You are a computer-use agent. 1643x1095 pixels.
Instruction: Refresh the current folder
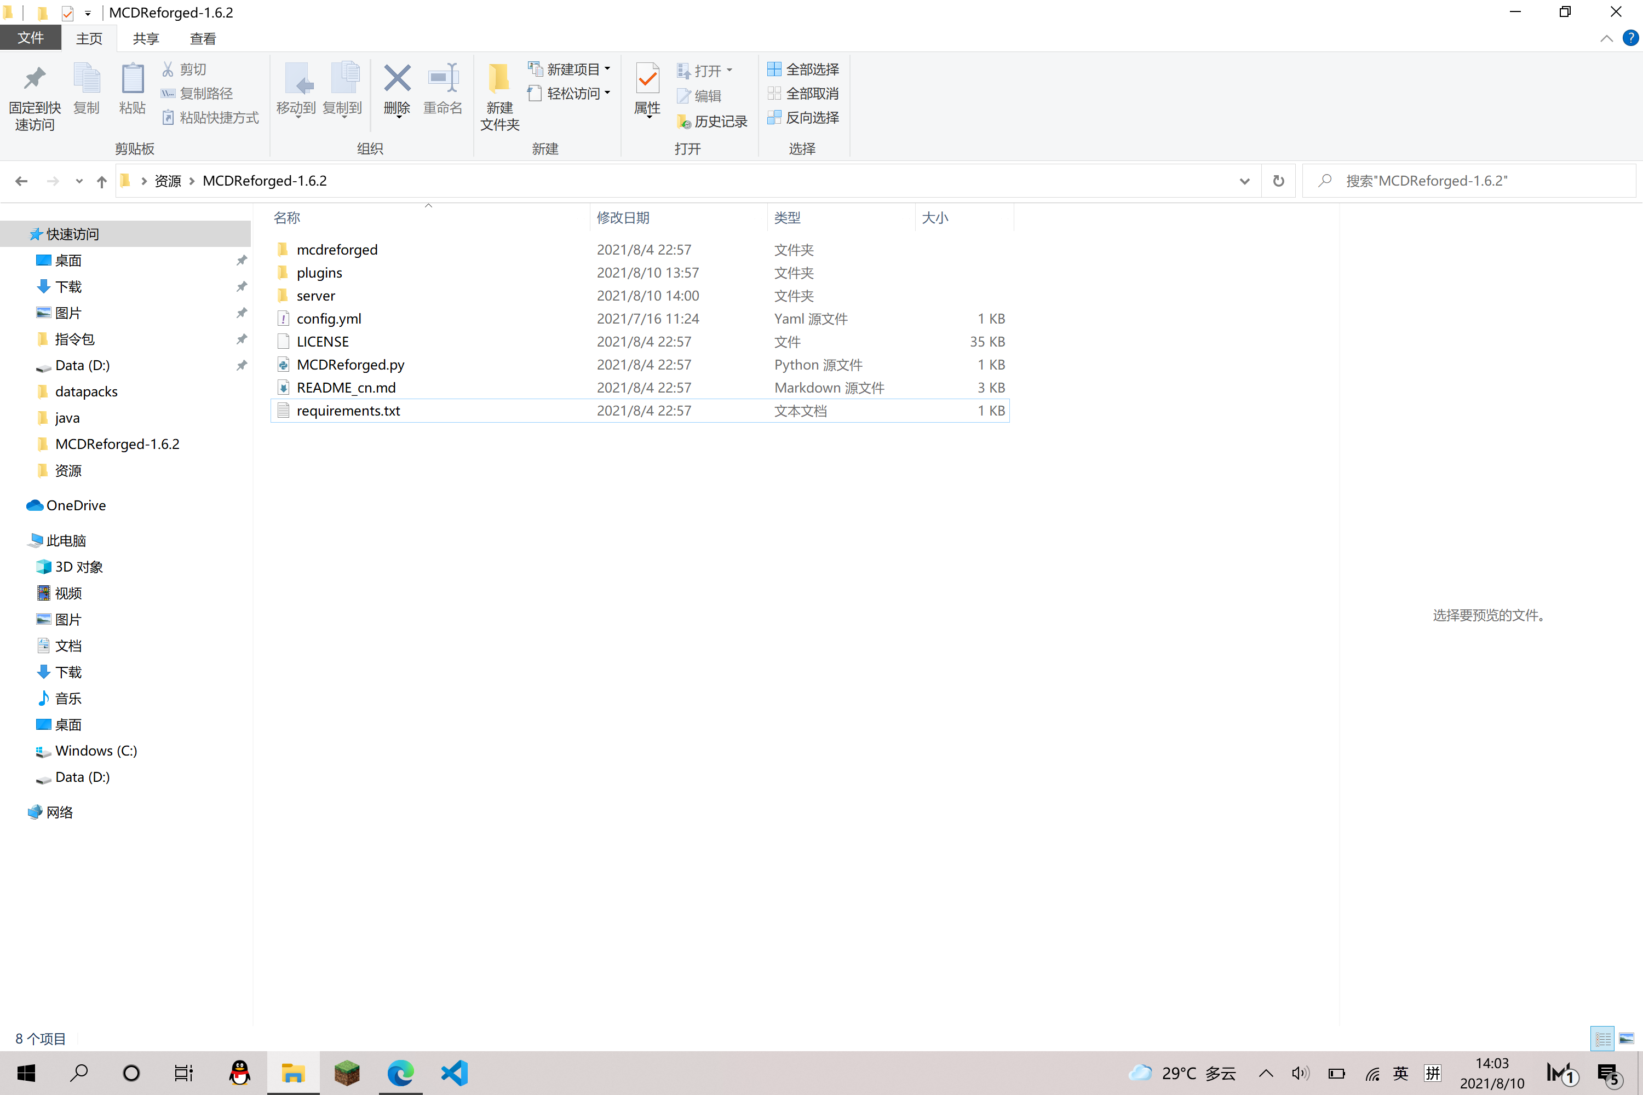pos(1278,181)
